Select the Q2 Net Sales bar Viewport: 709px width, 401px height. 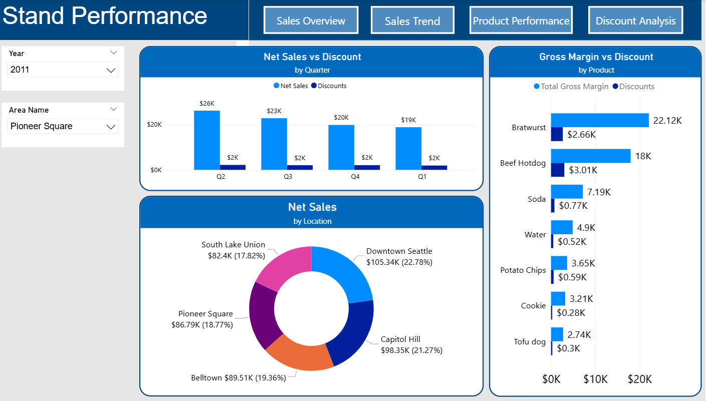[x=206, y=139]
